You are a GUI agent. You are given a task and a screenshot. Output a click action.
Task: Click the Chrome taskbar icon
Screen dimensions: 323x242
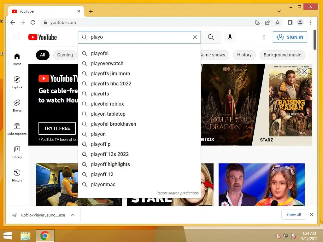[x=45, y=236]
